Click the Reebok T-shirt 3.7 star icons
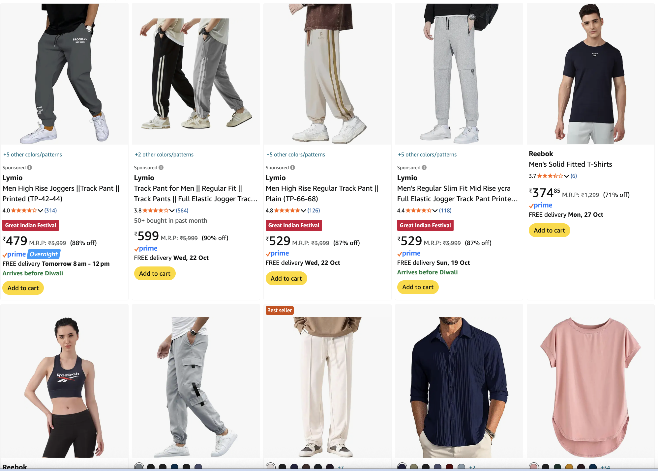658x471 pixels. pos(550,176)
